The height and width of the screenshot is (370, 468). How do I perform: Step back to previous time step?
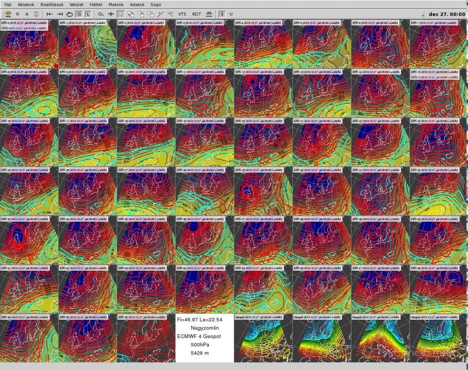(49, 14)
